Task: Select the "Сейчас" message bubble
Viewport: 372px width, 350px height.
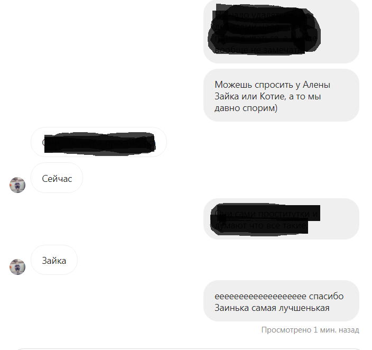Action: pyautogui.click(x=57, y=178)
